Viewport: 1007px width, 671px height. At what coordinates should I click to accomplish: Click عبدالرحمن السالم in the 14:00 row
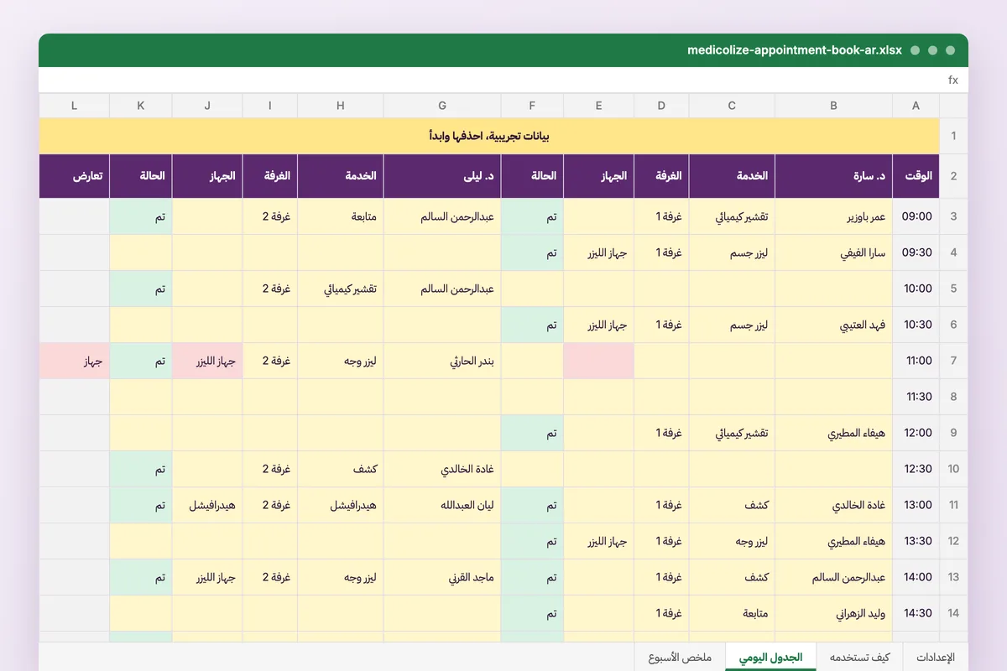point(833,577)
